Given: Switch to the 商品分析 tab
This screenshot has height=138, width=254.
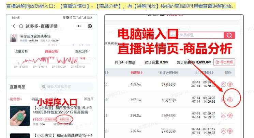Looking at the screenshot, I should tap(51, 51).
